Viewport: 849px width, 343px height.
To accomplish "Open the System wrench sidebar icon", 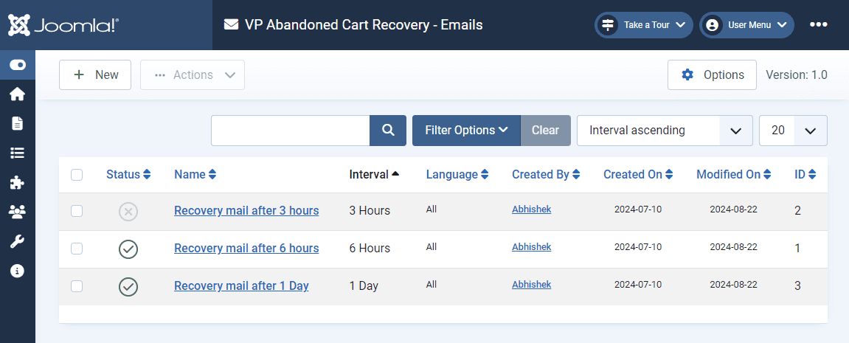I will (x=17, y=242).
